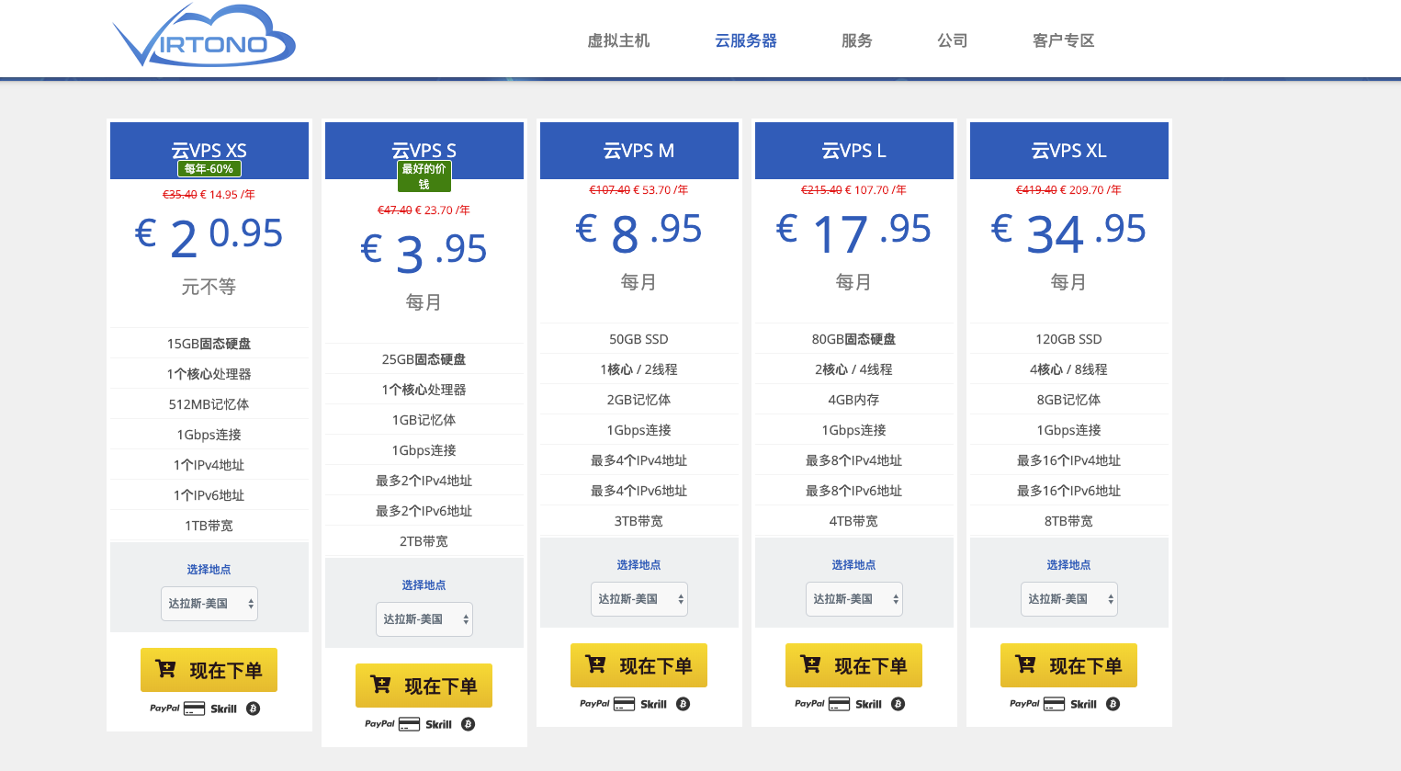Viewport: 1401px width, 771px height.
Task: Click the 最多16个IPv4地址 spec line
Action: [1069, 460]
